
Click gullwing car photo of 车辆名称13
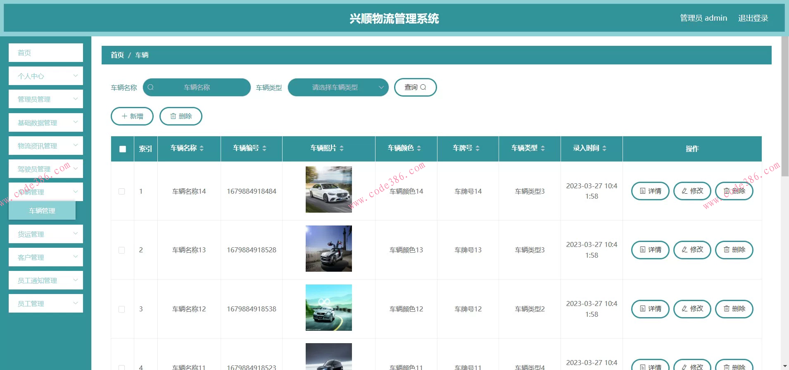329,249
